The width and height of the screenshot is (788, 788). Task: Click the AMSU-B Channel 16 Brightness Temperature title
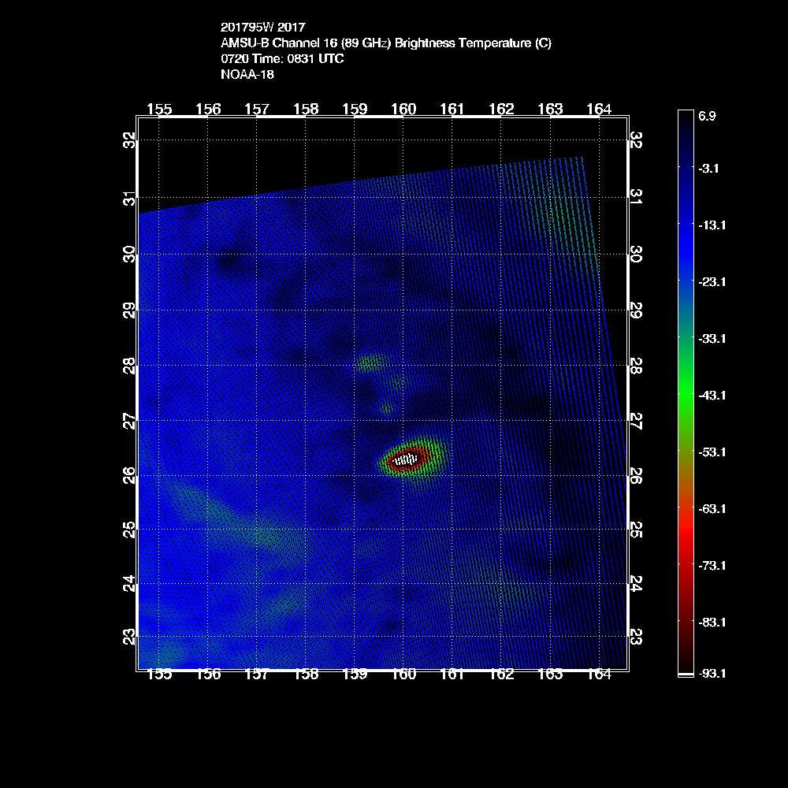pyautogui.click(x=386, y=43)
